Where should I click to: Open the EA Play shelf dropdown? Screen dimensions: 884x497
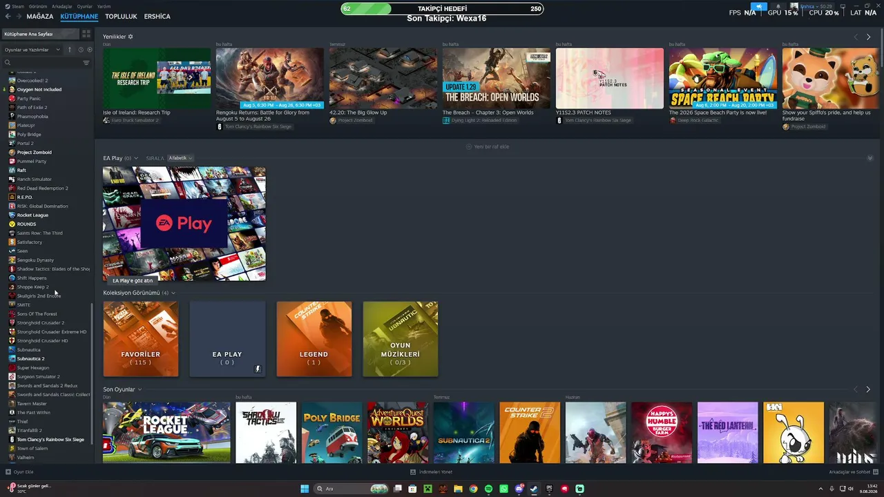(136, 159)
